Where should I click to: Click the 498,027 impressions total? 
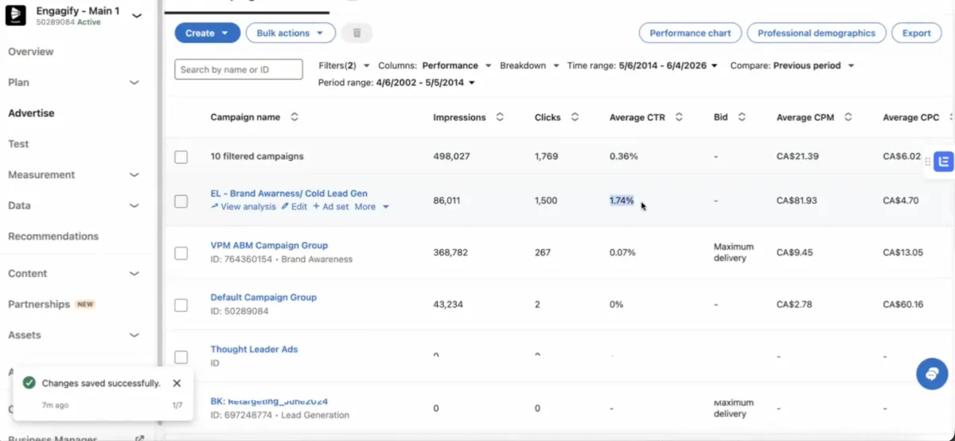(x=451, y=157)
